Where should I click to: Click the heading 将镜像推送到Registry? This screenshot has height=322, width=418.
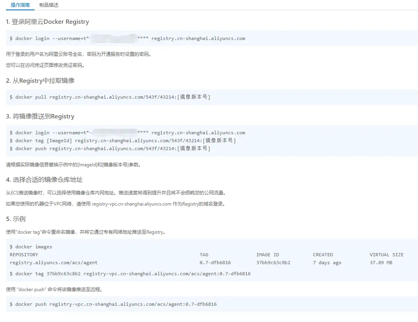[40, 116]
